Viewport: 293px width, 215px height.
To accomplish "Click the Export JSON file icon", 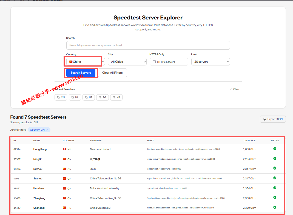I will click(x=264, y=119).
